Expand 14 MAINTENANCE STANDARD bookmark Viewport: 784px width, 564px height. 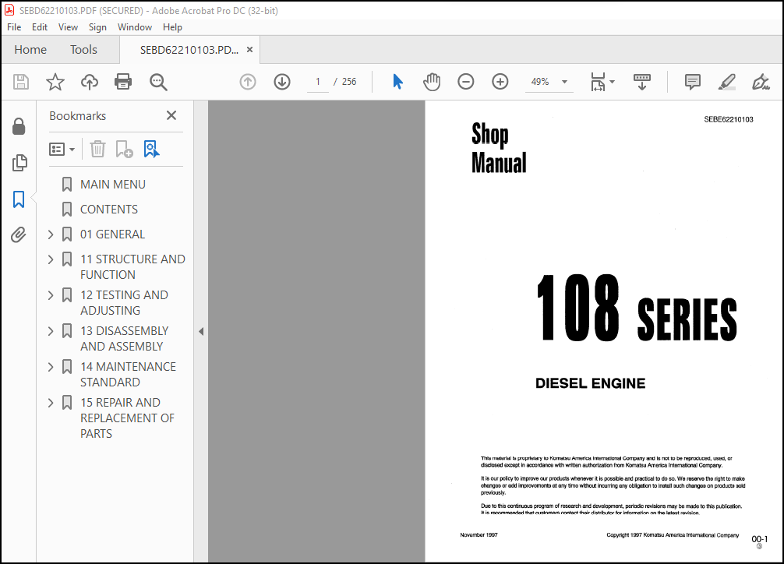pyautogui.click(x=51, y=366)
